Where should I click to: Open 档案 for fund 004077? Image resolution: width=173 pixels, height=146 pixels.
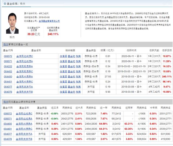[x=78, y=87]
